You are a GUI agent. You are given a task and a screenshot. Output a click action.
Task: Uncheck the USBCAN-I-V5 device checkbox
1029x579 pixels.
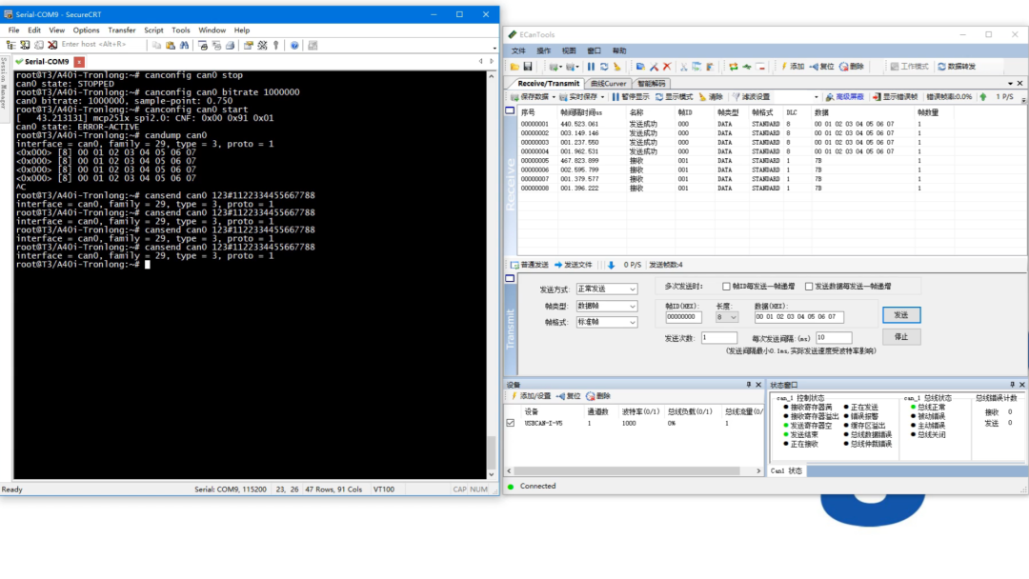[x=511, y=423]
